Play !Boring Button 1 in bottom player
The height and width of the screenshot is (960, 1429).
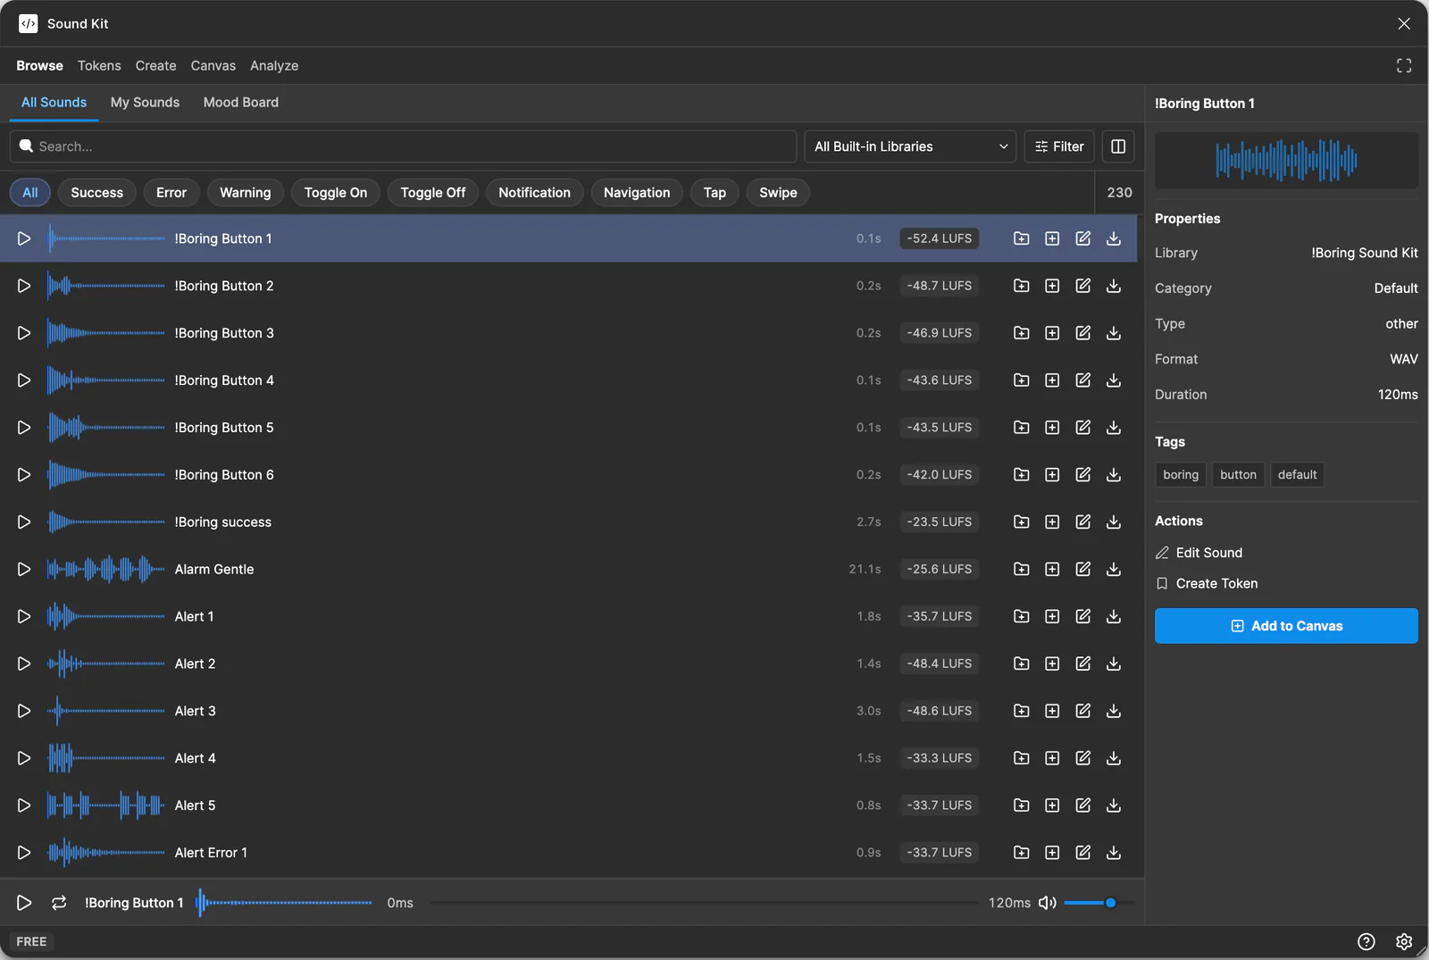click(24, 903)
